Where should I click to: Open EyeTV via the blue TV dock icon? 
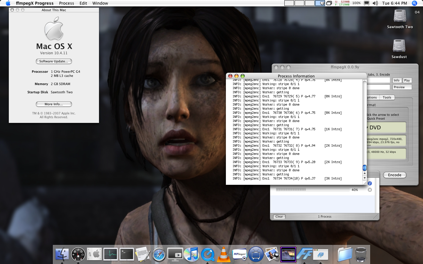pos(256,254)
